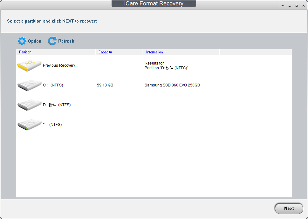The width and height of the screenshot is (308, 219).
Task: Select the D: 软件 (NTFS) drive icon
Action: point(29,105)
